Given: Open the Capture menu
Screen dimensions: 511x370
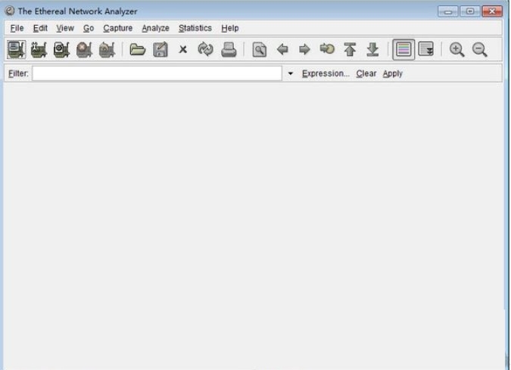Looking at the screenshot, I should (x=117, y=28).
